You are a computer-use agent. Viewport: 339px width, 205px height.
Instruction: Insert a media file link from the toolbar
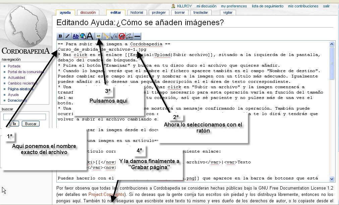point(106,36)
